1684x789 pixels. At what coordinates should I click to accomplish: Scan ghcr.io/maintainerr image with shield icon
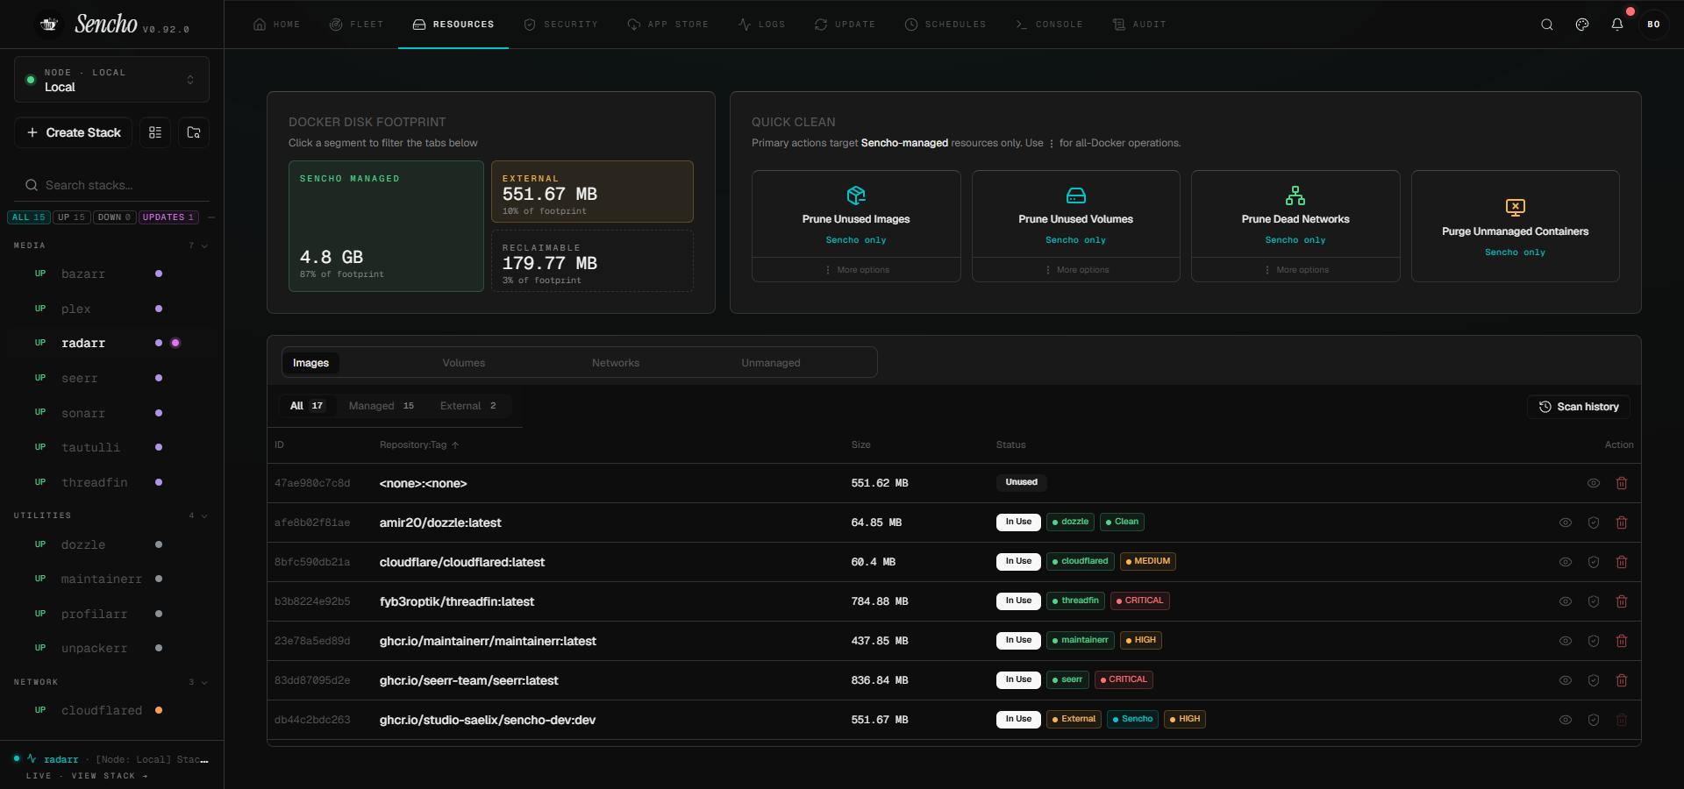(x=1594, y=641)
